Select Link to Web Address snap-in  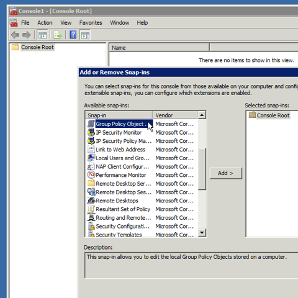click(x=120, y=150)
